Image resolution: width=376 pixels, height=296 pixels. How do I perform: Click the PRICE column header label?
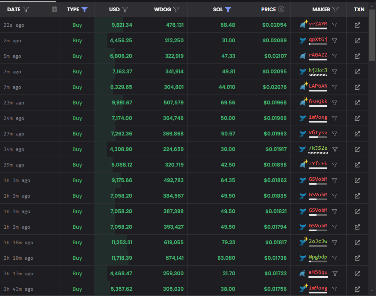269,9
